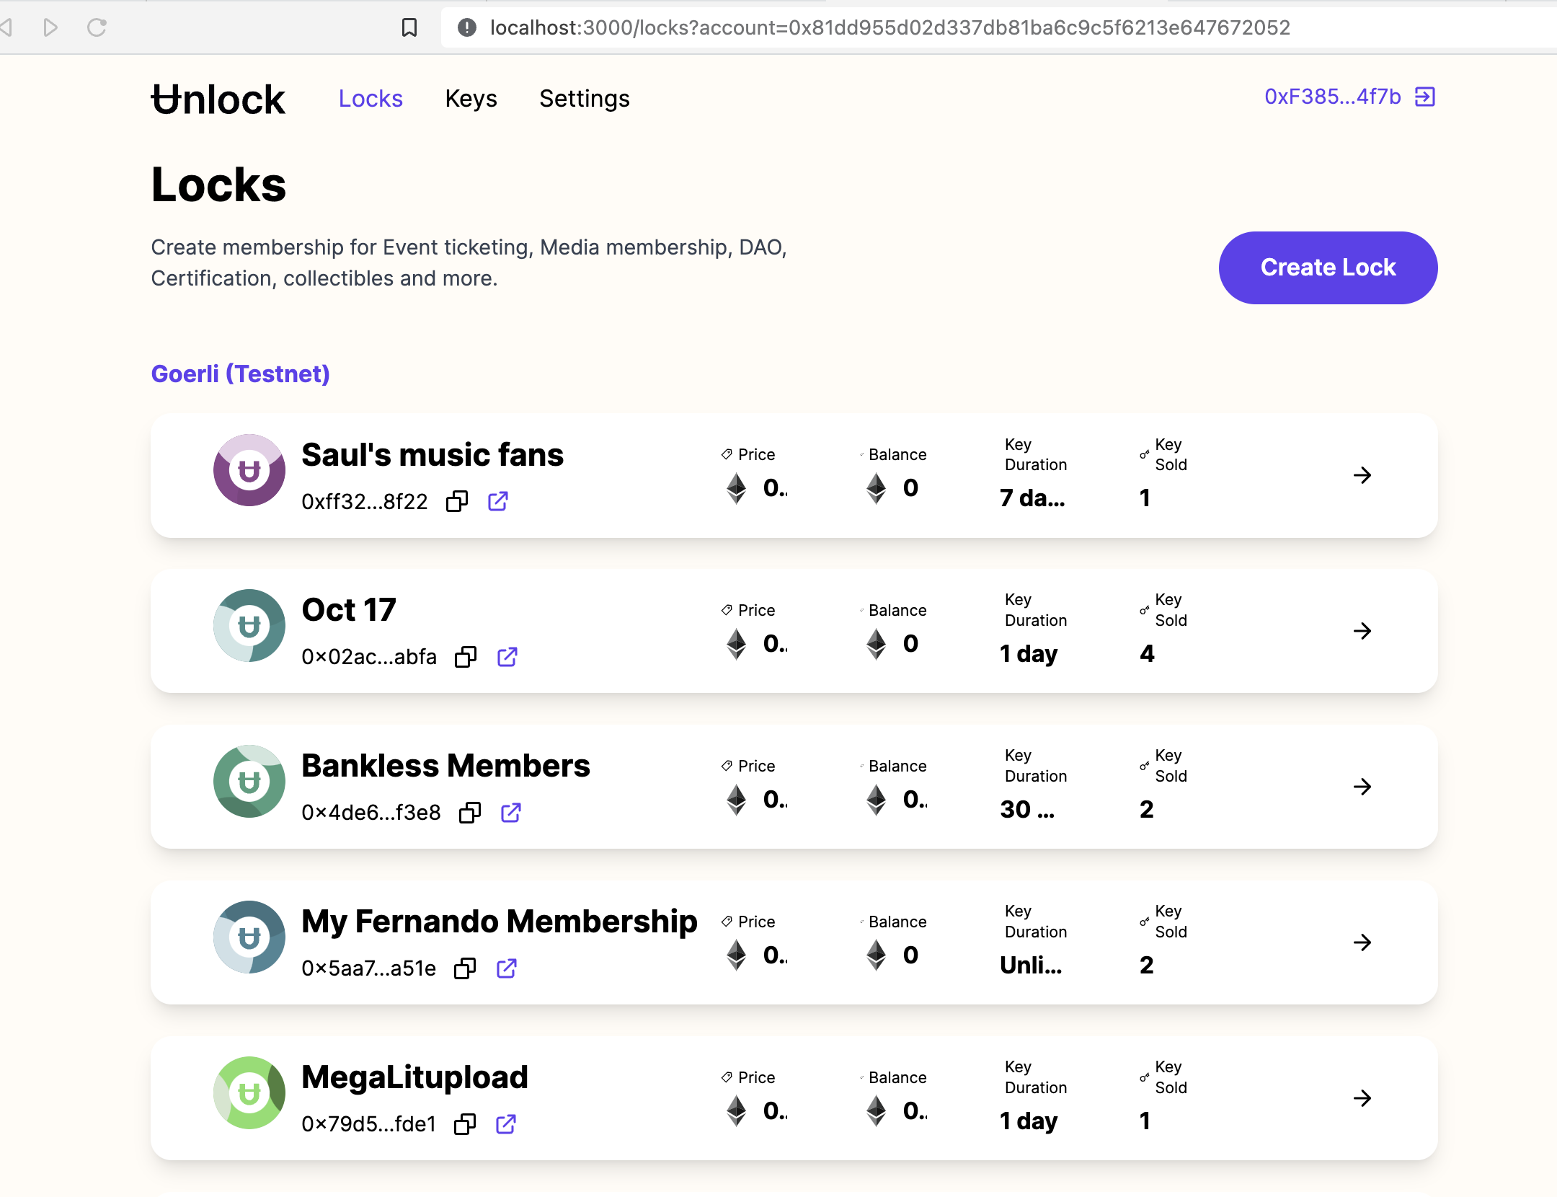Viewport: 1557px width, 1197px height.
Task: Open Bankless Members external explorer link
Action: [511, 813]
